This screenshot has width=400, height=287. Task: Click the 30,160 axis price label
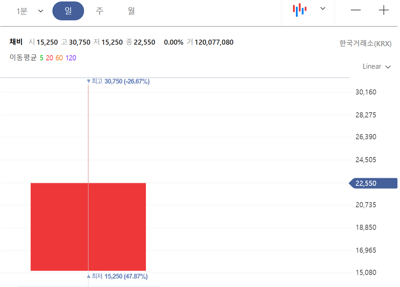coord(366,92)
